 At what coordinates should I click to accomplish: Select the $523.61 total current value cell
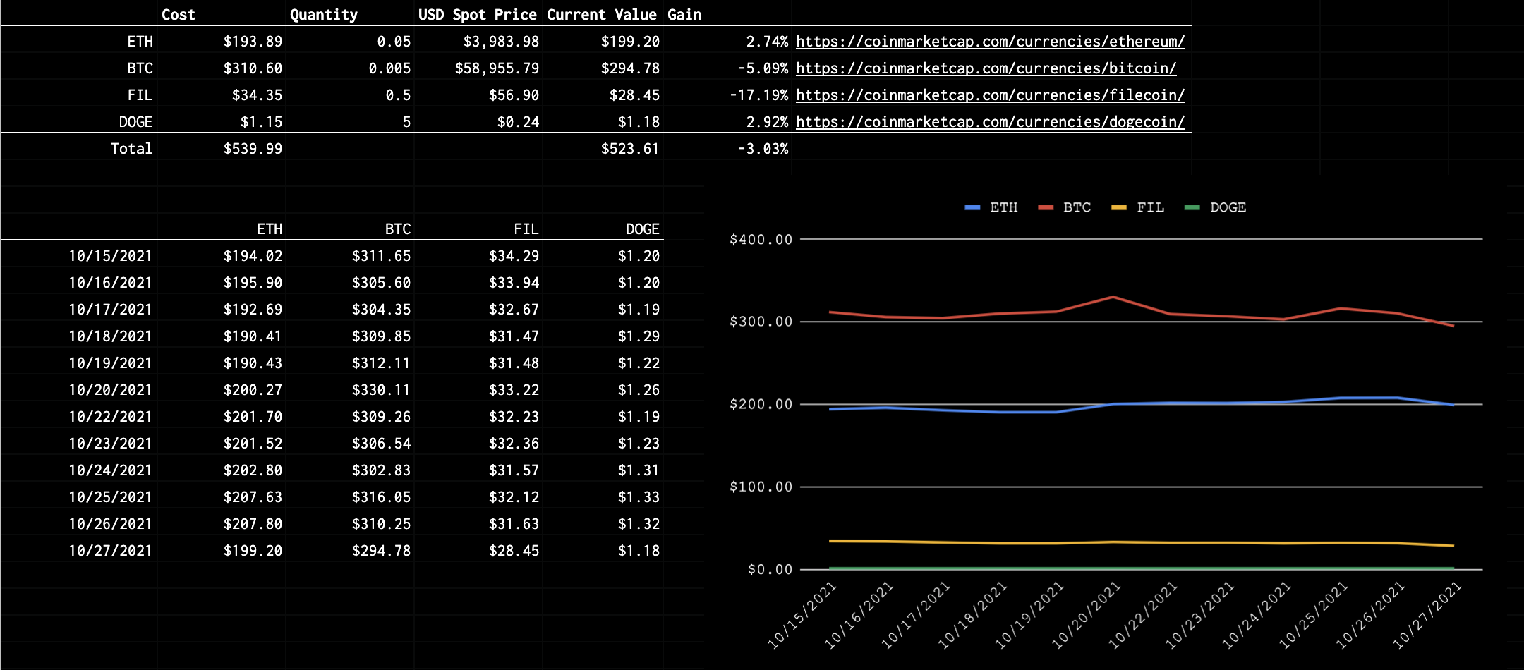pyautogui.click(x=631, y=148)
